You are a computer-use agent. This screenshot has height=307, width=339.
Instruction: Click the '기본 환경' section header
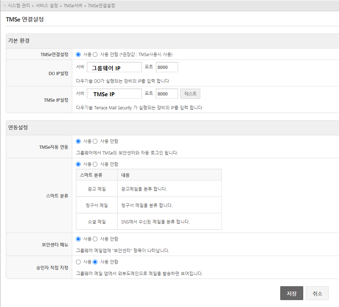(x=173, y=41)
